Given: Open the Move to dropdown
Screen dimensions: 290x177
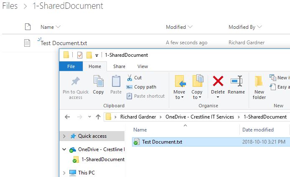Looking at the screenshot, I should [x=179, y=94].
